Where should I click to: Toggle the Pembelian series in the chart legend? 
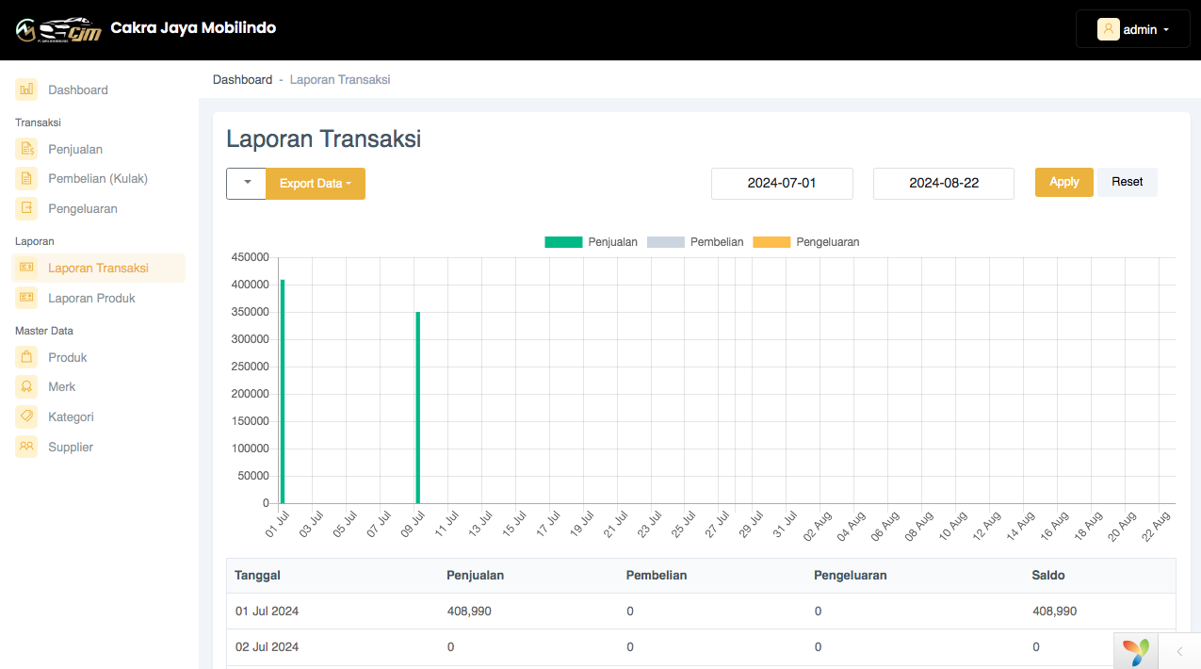coord(695,242)
